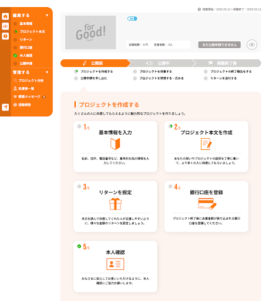This screenshot has height=301, width=272.
Task: Click the paper plane icon in sidebar
Action: coord(5,107)
